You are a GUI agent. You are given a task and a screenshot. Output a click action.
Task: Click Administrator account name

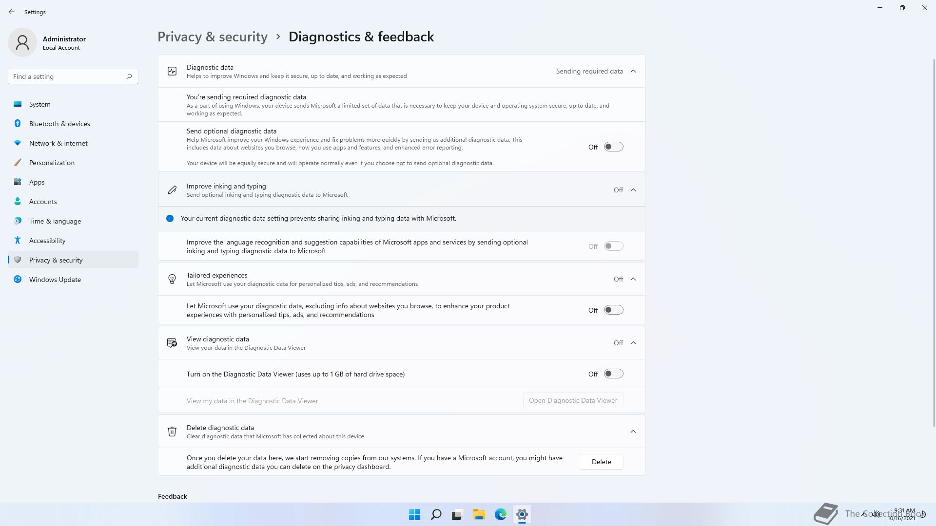[x=64, y=39]
